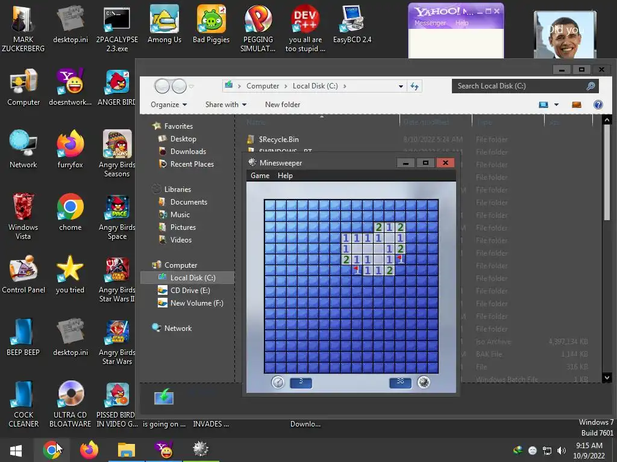
Task: Launch EasyBCD 2.4 desktop shortcut
Action: click(352, 24)
